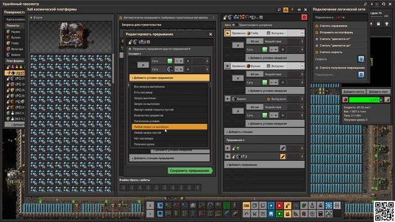Open comparator dropdown in Vulcanus wait condition
The image size is (395, 222).
click(x=274, y=82)
